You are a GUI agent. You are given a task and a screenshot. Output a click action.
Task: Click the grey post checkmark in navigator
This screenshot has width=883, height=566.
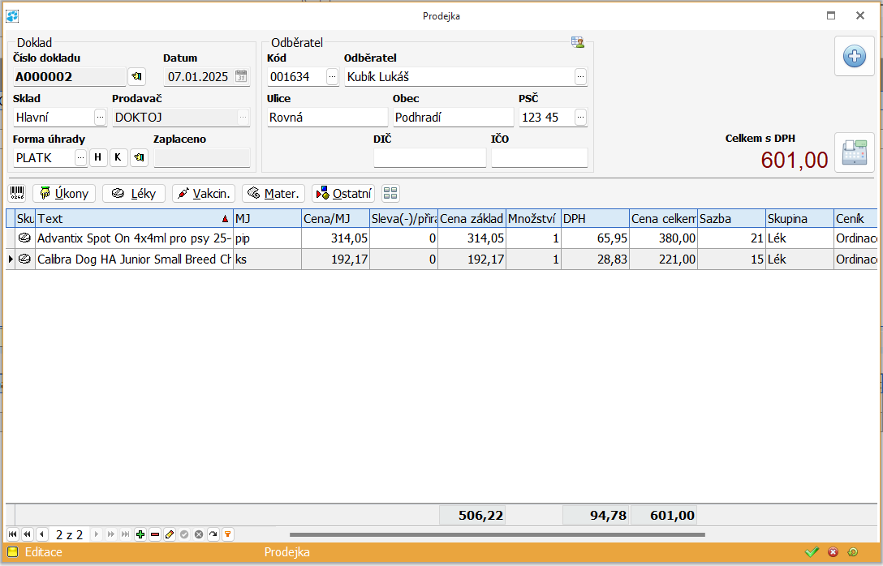(184, 534)
